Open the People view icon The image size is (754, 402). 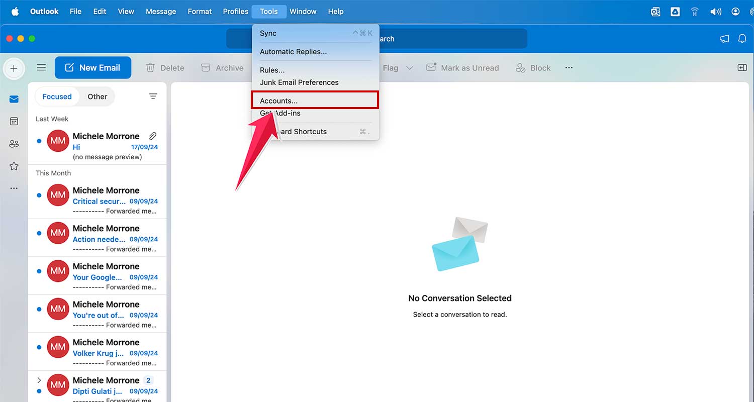click(14, 144)
